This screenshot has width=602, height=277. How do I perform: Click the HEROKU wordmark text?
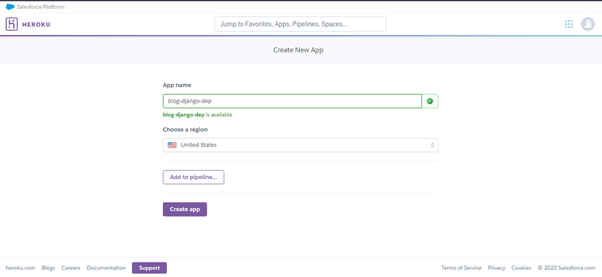tap(36, 25)
